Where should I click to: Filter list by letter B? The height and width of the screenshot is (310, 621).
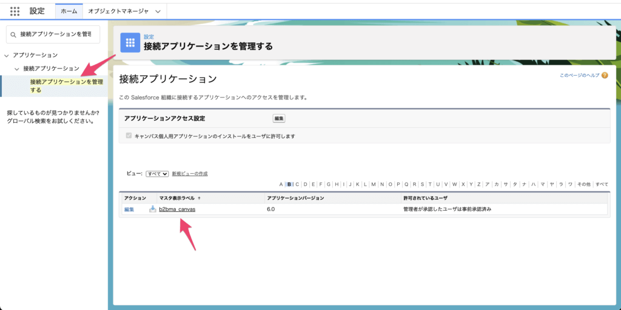289,184
